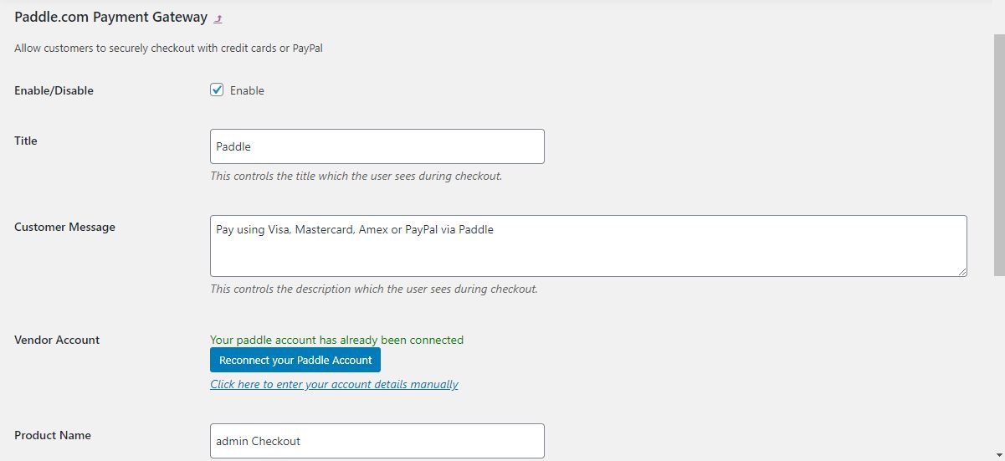
Task: Click the "Allow customers to securely checkout" description
Action: coord(168,49)
